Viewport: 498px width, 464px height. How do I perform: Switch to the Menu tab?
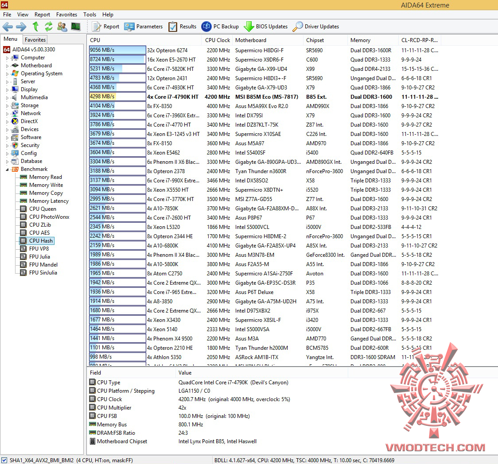11,39
